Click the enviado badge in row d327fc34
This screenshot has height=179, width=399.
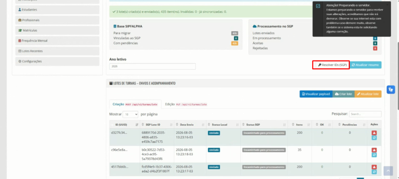click(x=214, y=133)
